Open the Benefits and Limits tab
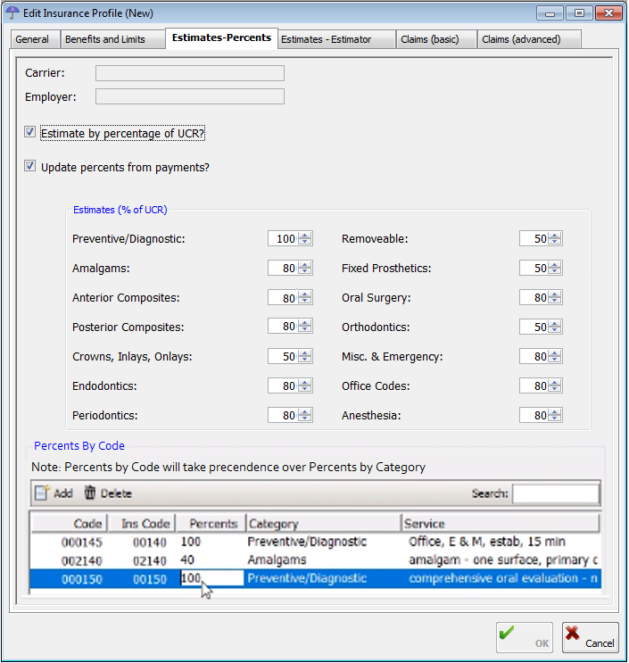 pos(112,39)
